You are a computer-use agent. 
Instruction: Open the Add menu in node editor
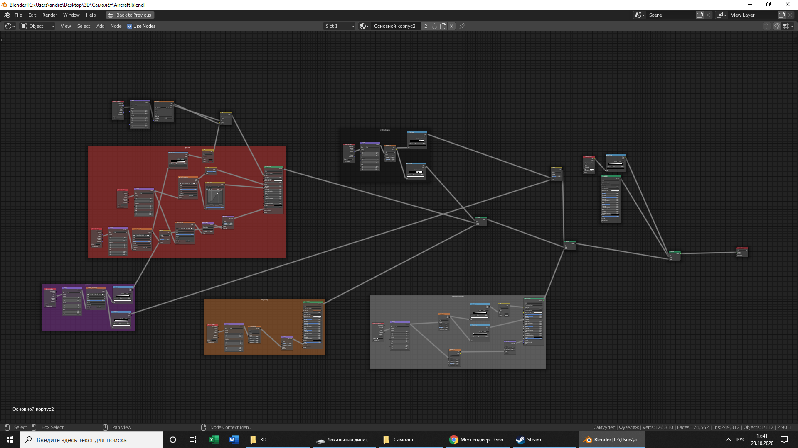(x=100, y=26)
